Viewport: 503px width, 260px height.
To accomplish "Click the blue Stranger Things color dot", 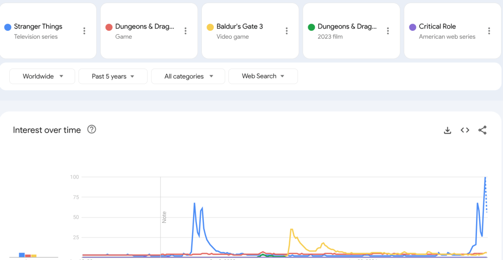I will (8, 27).
